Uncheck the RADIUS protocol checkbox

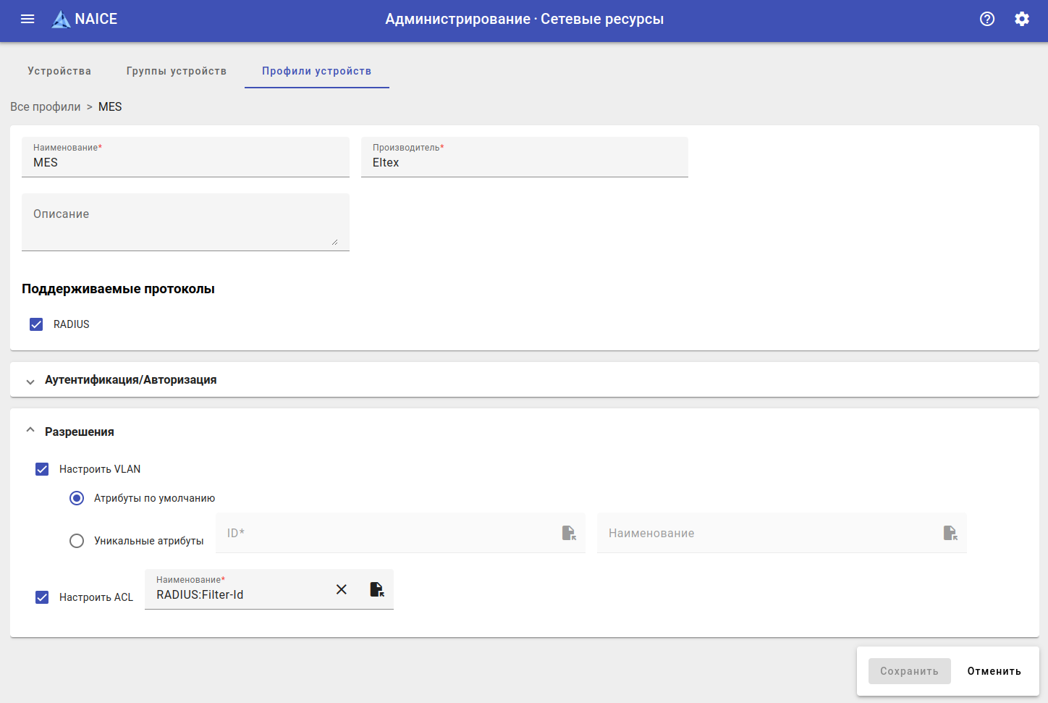[36, 324]
